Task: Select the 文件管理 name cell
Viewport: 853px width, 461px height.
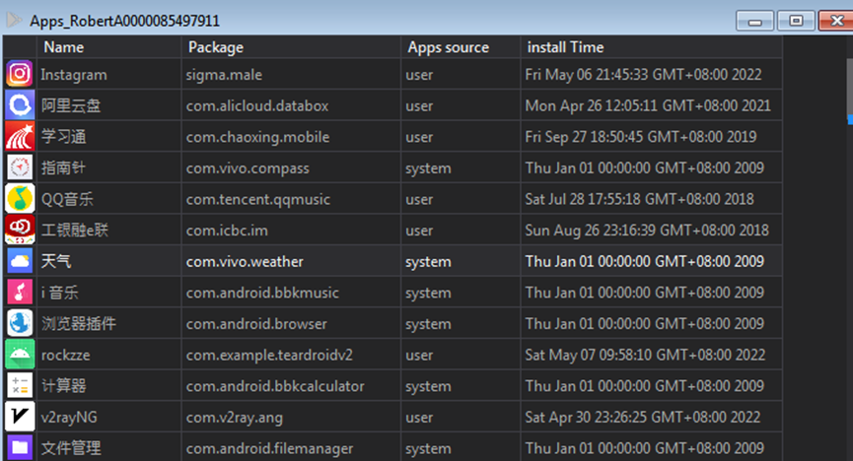Action: [x=108, y=448]
